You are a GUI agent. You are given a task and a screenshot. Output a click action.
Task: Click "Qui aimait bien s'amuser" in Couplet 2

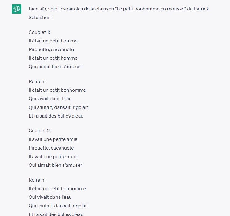coord(55,165)
